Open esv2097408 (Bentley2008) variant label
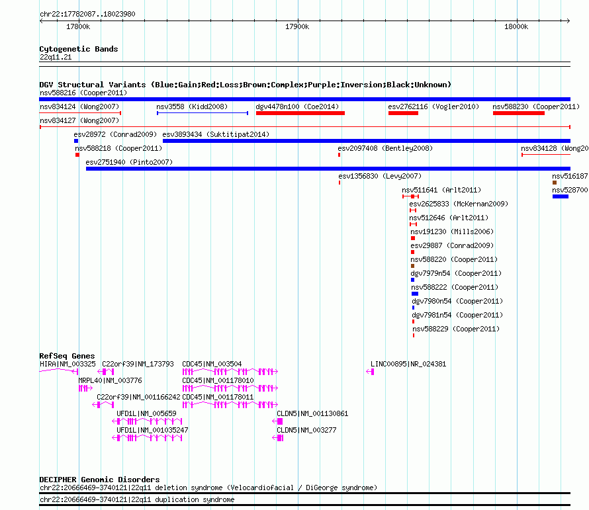Viewport: 589px width, 510px height. (385, 148)
